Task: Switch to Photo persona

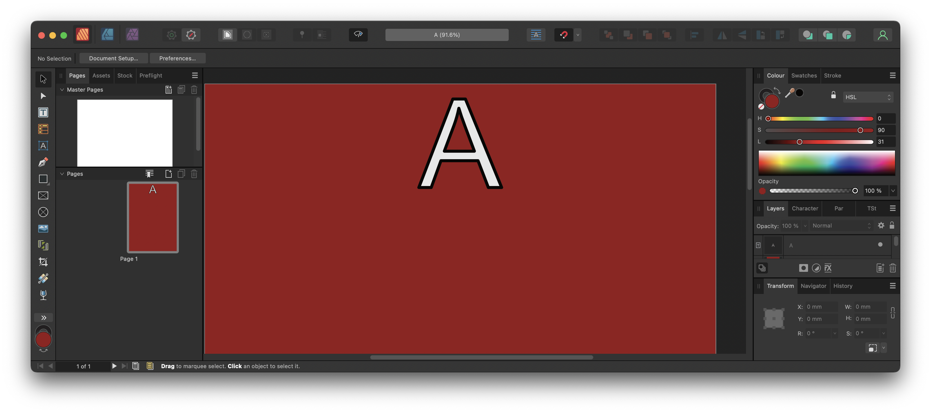Action: pos(132,35)
